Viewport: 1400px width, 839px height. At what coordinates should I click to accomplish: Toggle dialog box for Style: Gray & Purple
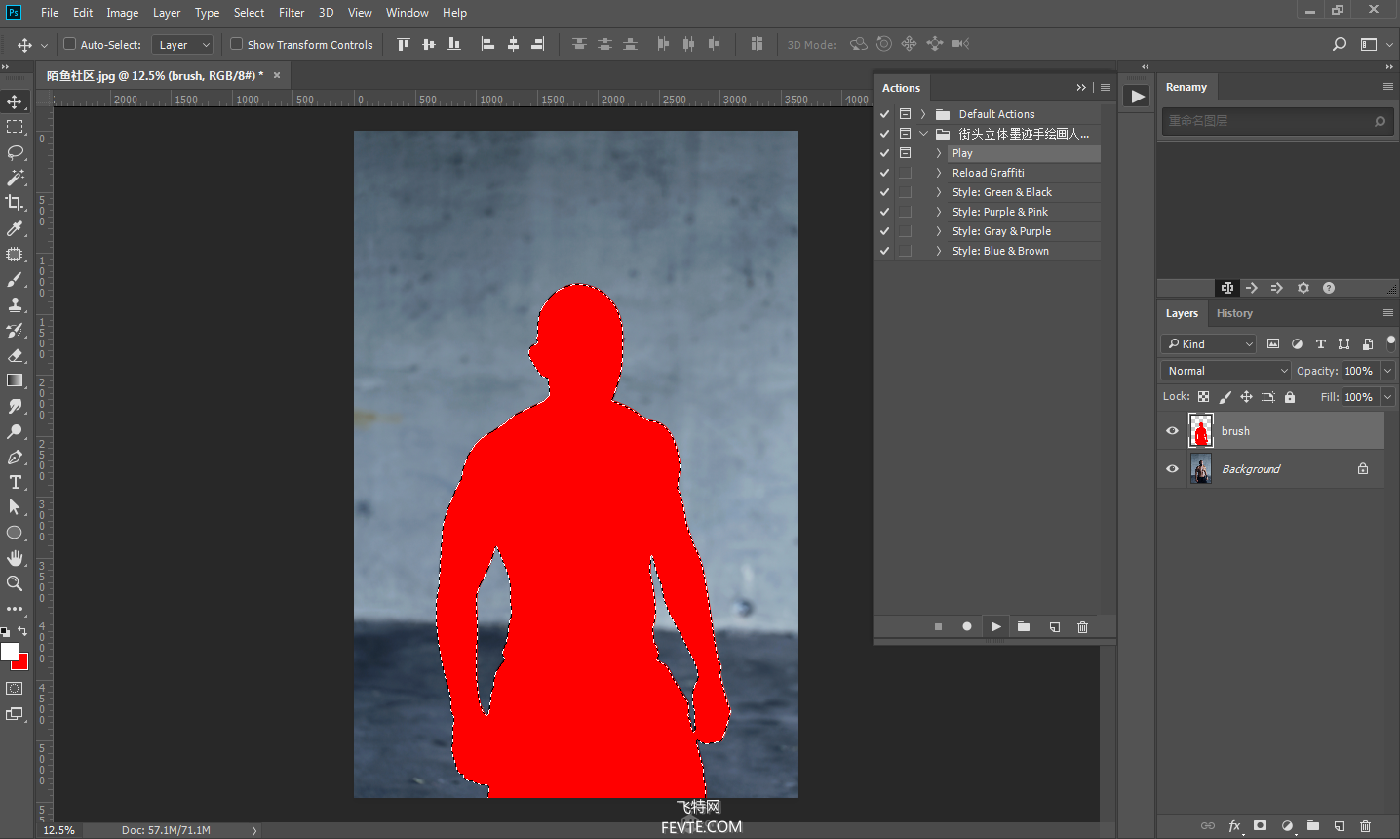click(x=905, y=231)
